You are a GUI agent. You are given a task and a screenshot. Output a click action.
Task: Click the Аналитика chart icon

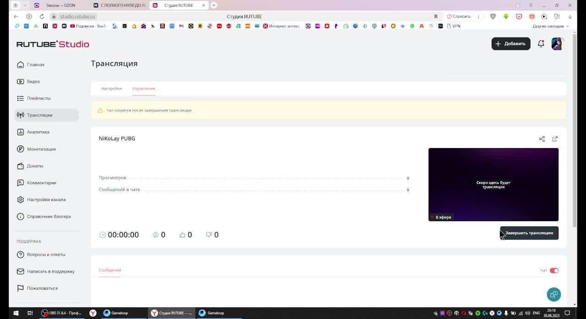[20, 132]
